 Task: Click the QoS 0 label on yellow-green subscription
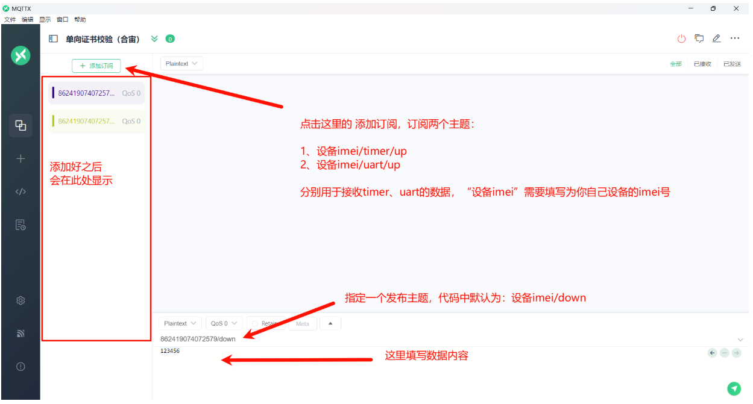[131, 121]
